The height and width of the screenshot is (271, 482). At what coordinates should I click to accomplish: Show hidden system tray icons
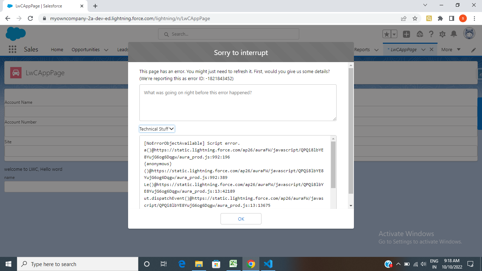(x=398, y=264)
